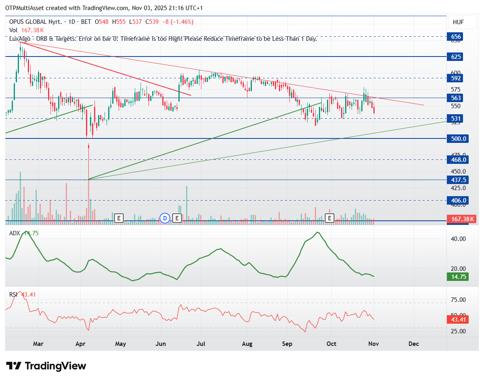Select the ADX indicator label

(x=15, y=233)
